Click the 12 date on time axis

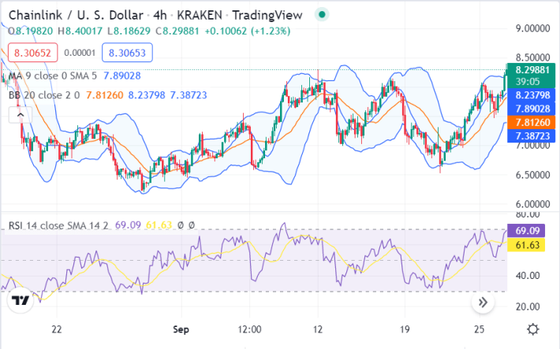point(318,329)
